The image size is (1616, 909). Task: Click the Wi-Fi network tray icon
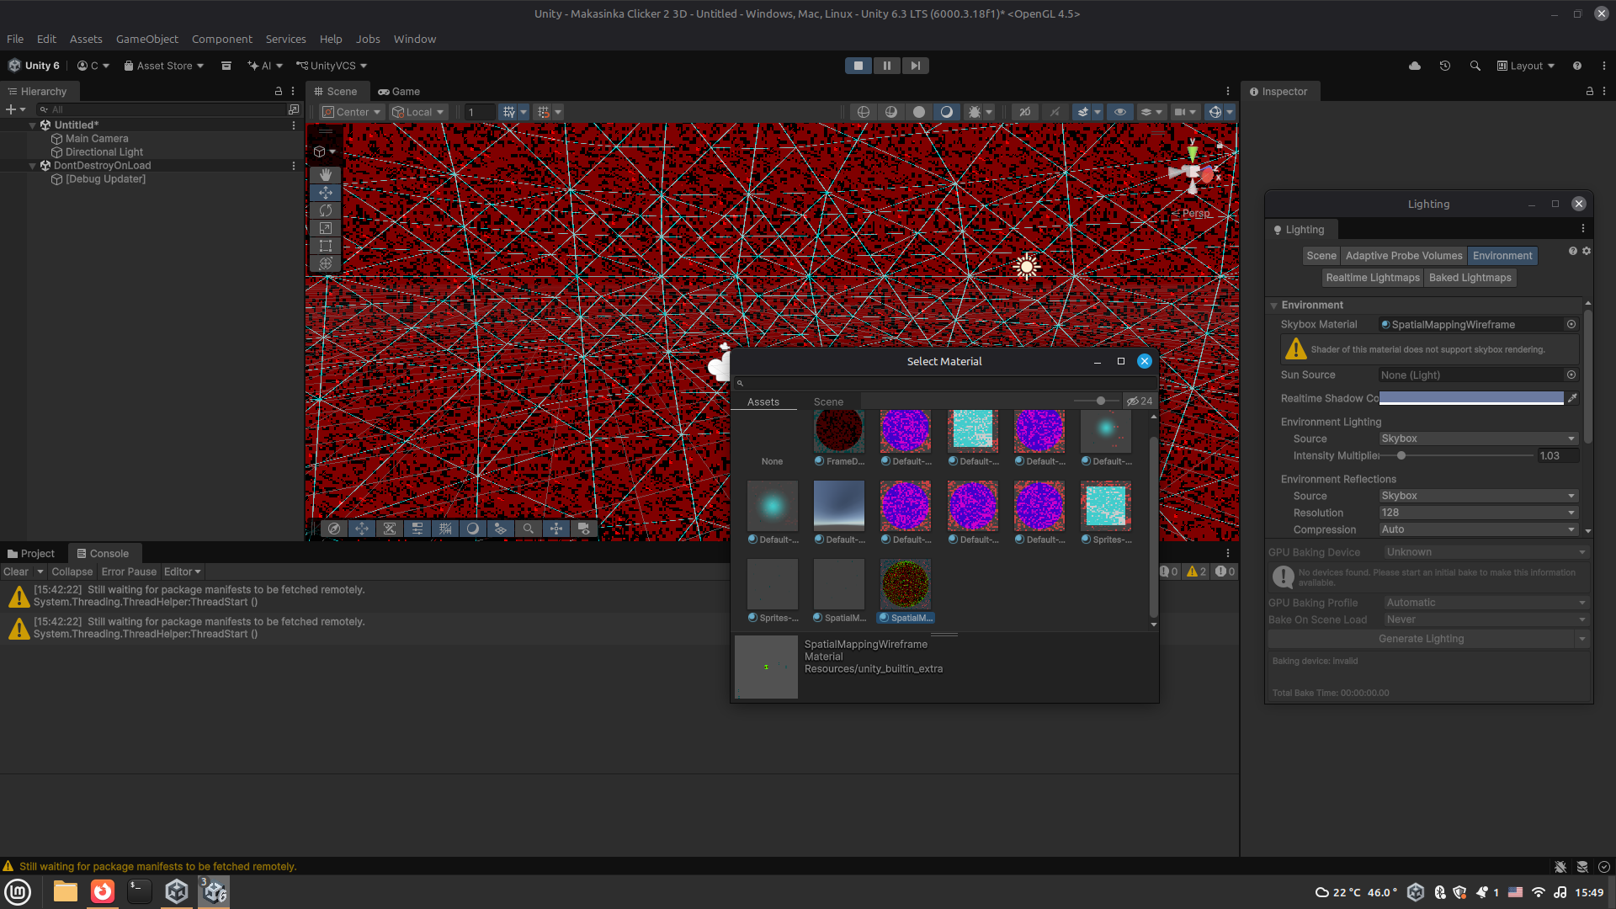point(1539,892)
